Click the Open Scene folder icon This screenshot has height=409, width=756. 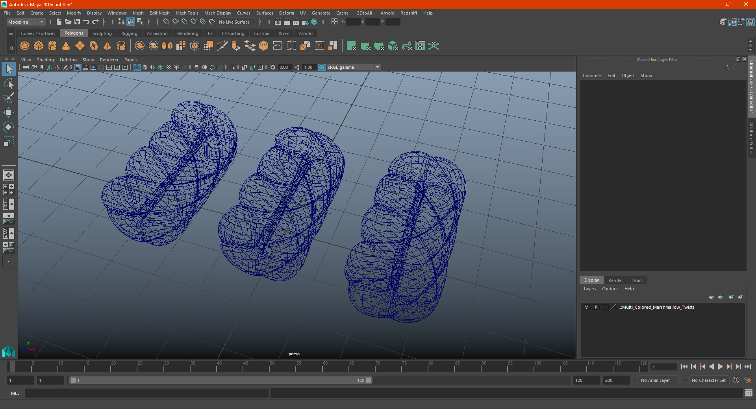coord(68,22)
